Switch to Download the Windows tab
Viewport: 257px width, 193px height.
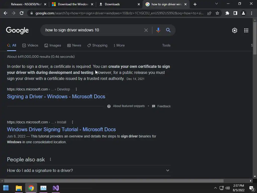(73, 4)
